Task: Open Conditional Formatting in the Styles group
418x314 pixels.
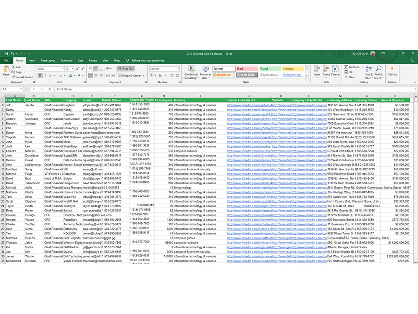Action: 191,72
